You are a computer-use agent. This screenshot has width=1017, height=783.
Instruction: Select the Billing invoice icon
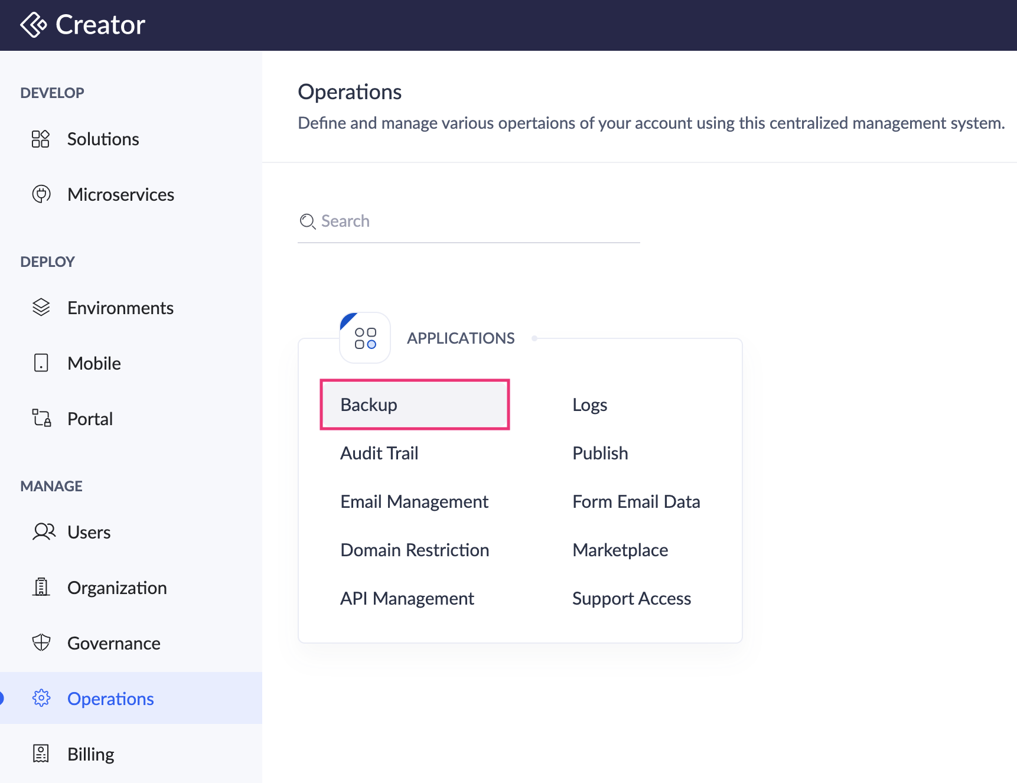coord(41,753)
